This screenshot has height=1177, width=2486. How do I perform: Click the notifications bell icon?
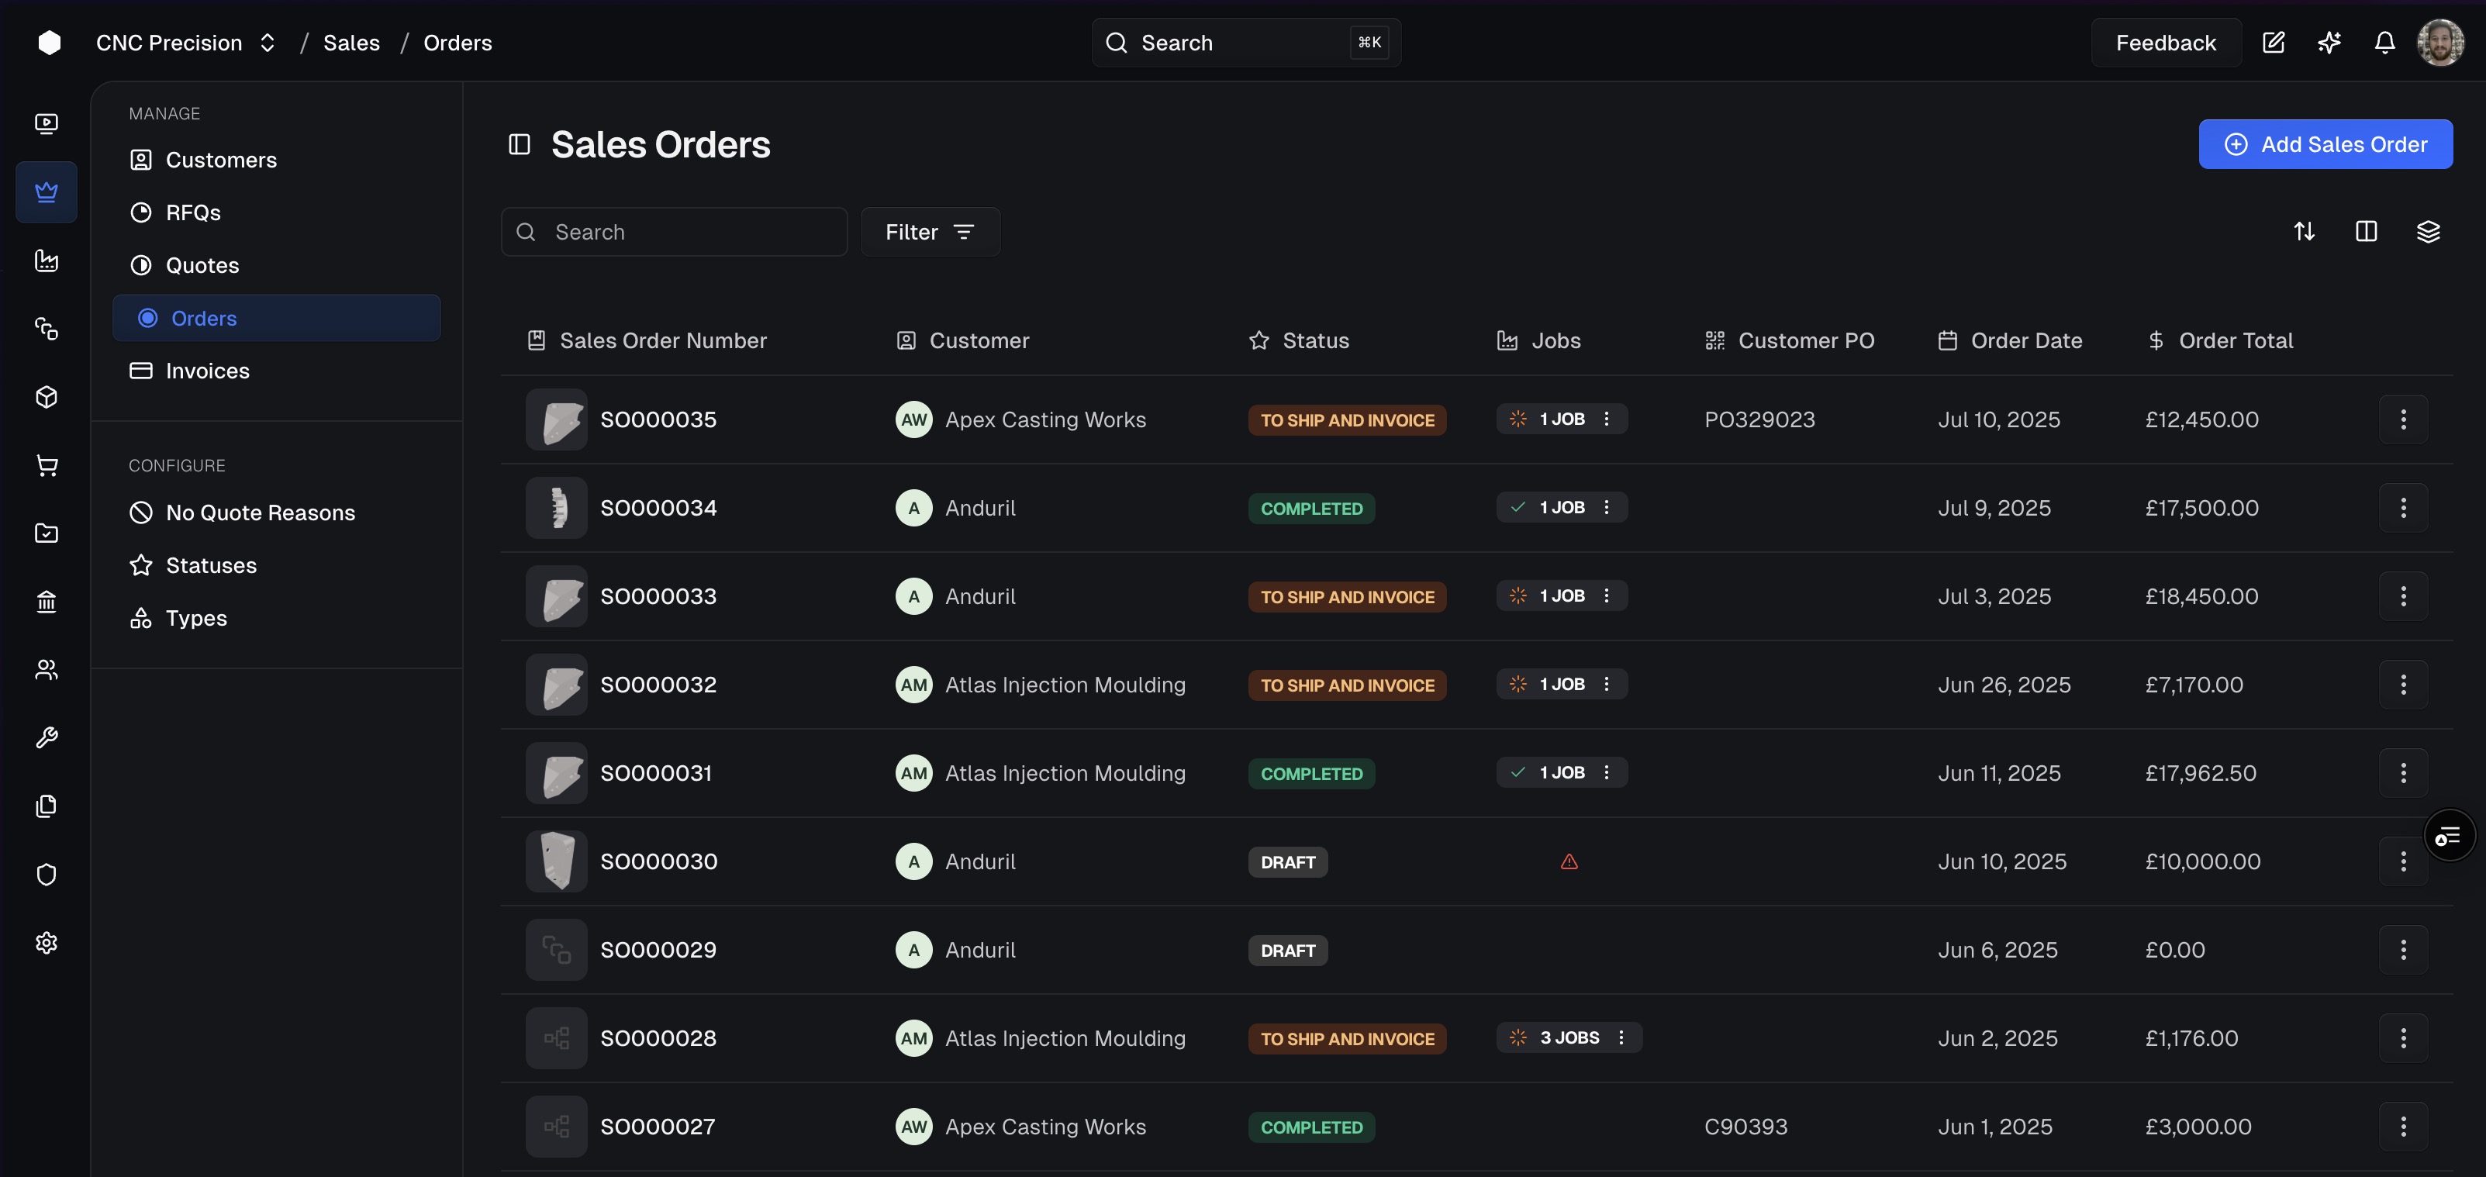tap(2384, 43)
